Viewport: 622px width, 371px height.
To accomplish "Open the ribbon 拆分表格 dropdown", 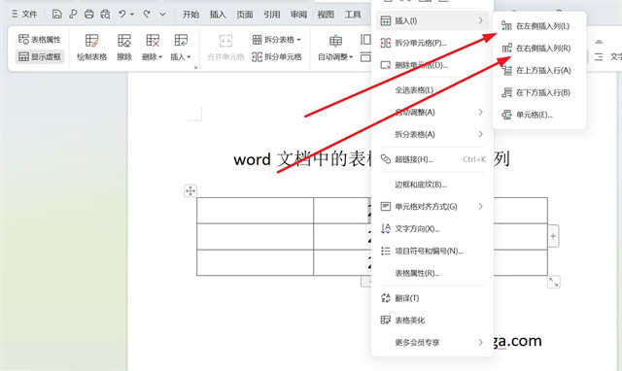I will [x=277, y=40].
